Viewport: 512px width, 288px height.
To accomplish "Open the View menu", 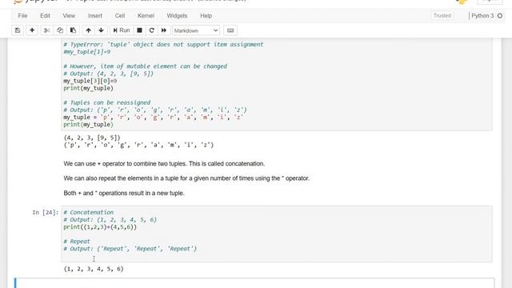I will (x=69, y=16).
